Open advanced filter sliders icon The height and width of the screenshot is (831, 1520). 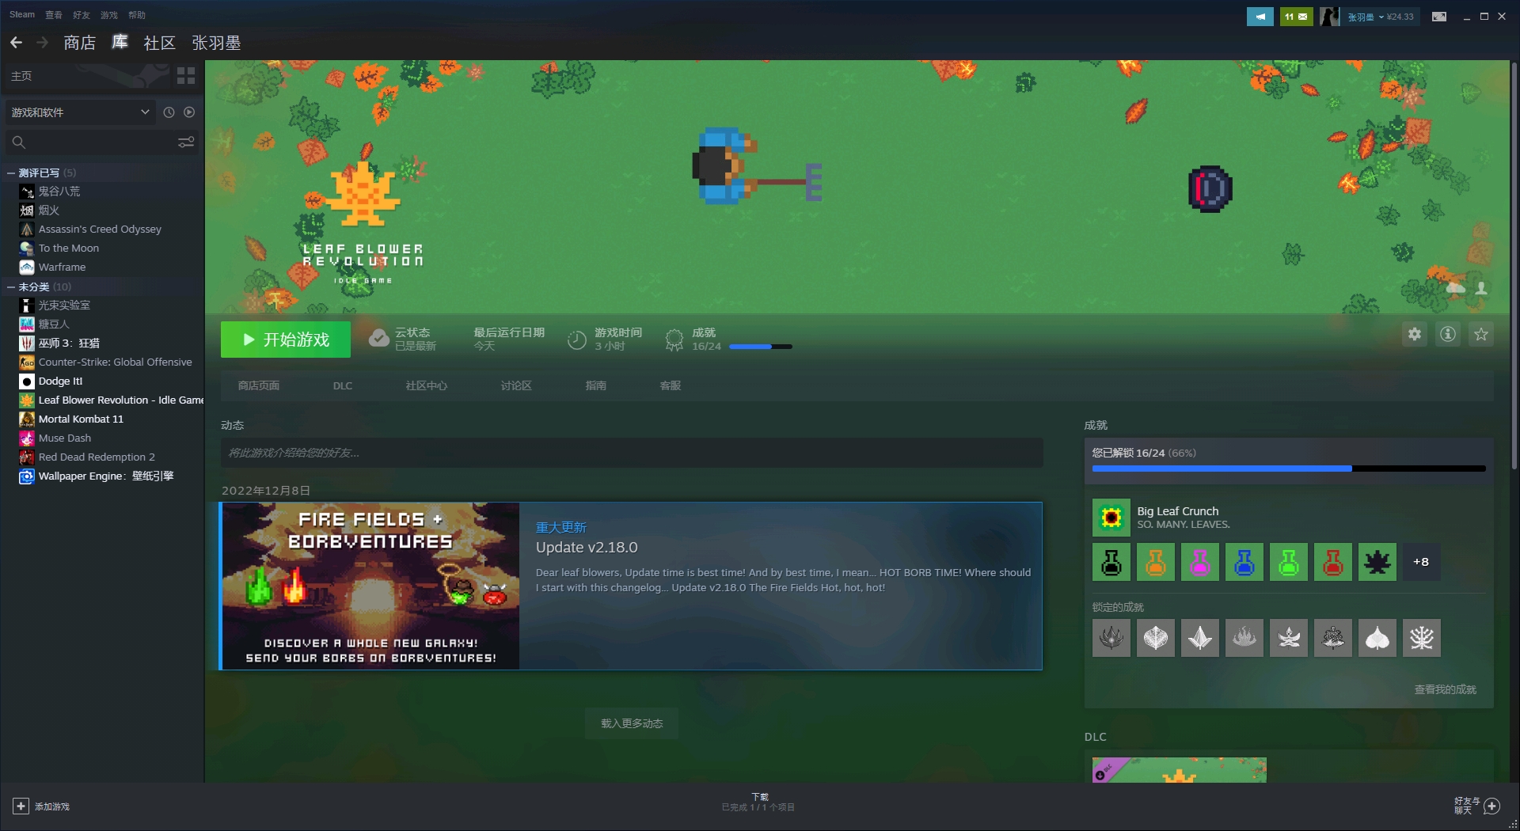[186, 142]
